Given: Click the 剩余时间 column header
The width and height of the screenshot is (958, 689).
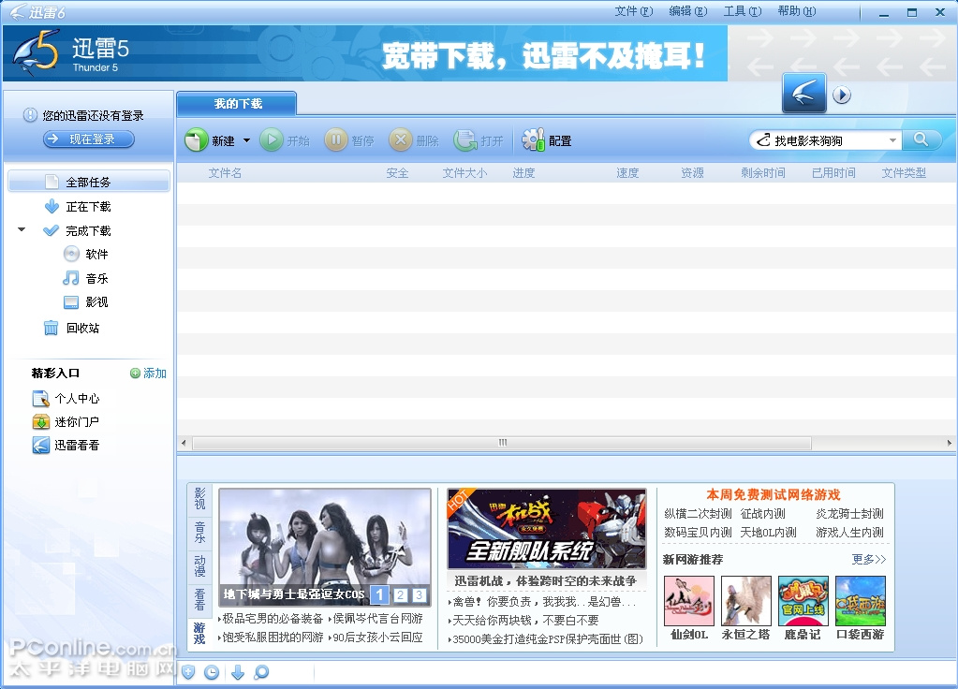Looking at the screenshot, I should (762, 173).
